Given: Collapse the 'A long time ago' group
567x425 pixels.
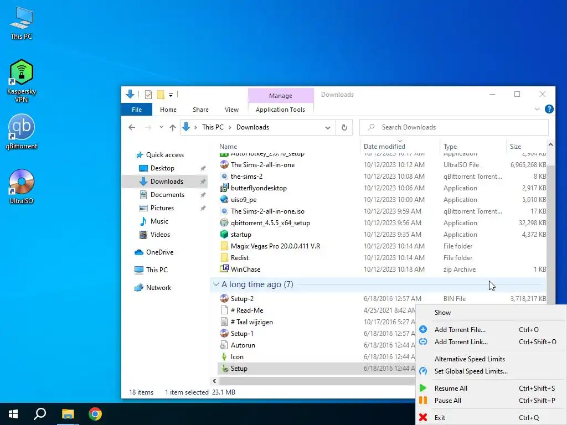Looking at the screenshot, I should click(x=216, y=284).
